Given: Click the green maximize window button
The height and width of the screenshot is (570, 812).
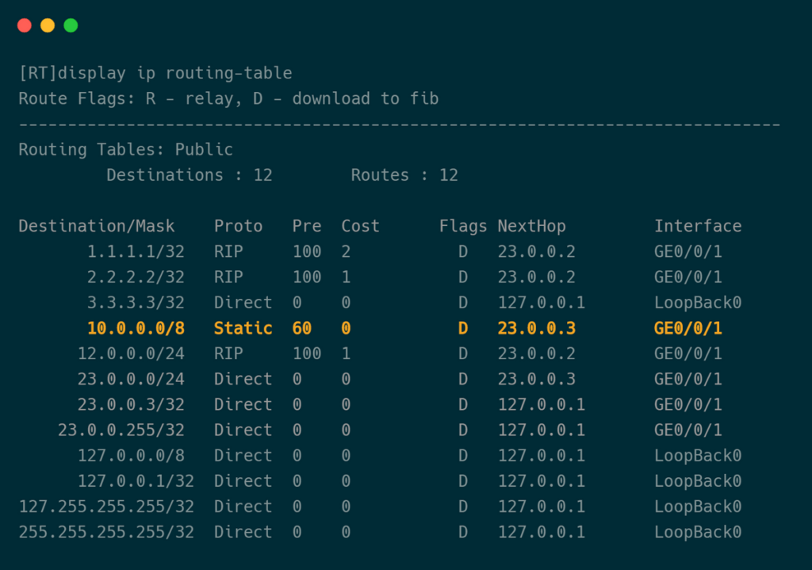Looking at the screenshot, I should 71,25.
